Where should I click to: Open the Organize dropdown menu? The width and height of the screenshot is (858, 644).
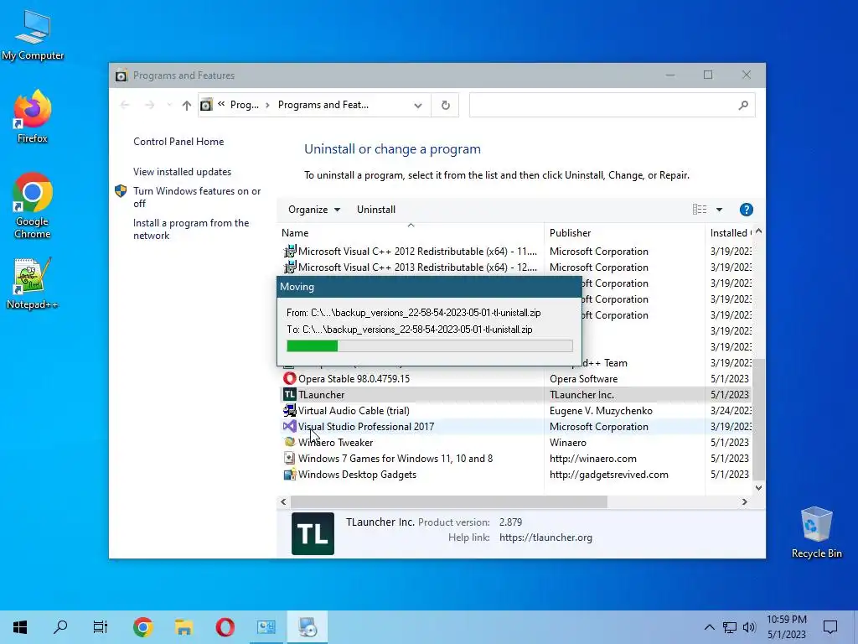click(x=314, y=210)
